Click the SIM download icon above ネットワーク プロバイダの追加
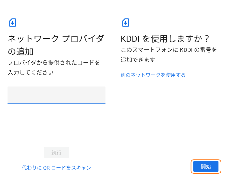Viewport: 226px width, 178px height. click(x=12, y=23)
